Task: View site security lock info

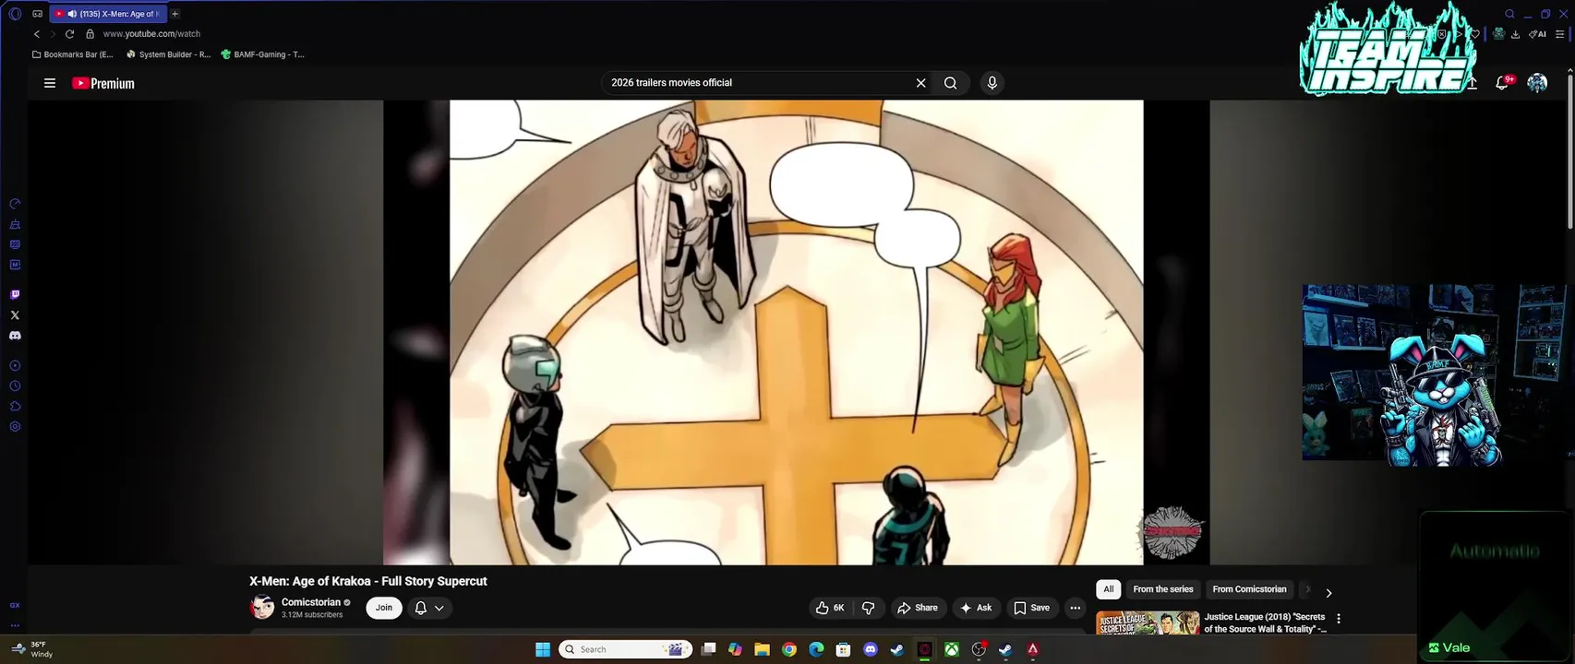Action: [90, 34]
